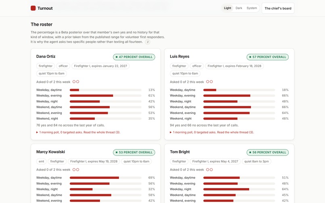Select the name Dana Ortiz
The image size is (325, 203).
(x=46, y=56)
